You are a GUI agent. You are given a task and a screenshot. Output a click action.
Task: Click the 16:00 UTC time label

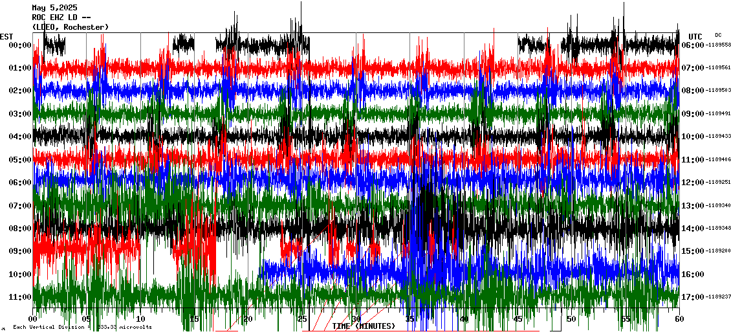tap(693, 274)
